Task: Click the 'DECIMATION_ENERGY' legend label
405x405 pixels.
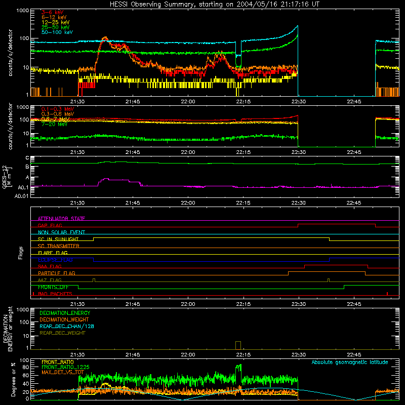Action: pos(65,313)
